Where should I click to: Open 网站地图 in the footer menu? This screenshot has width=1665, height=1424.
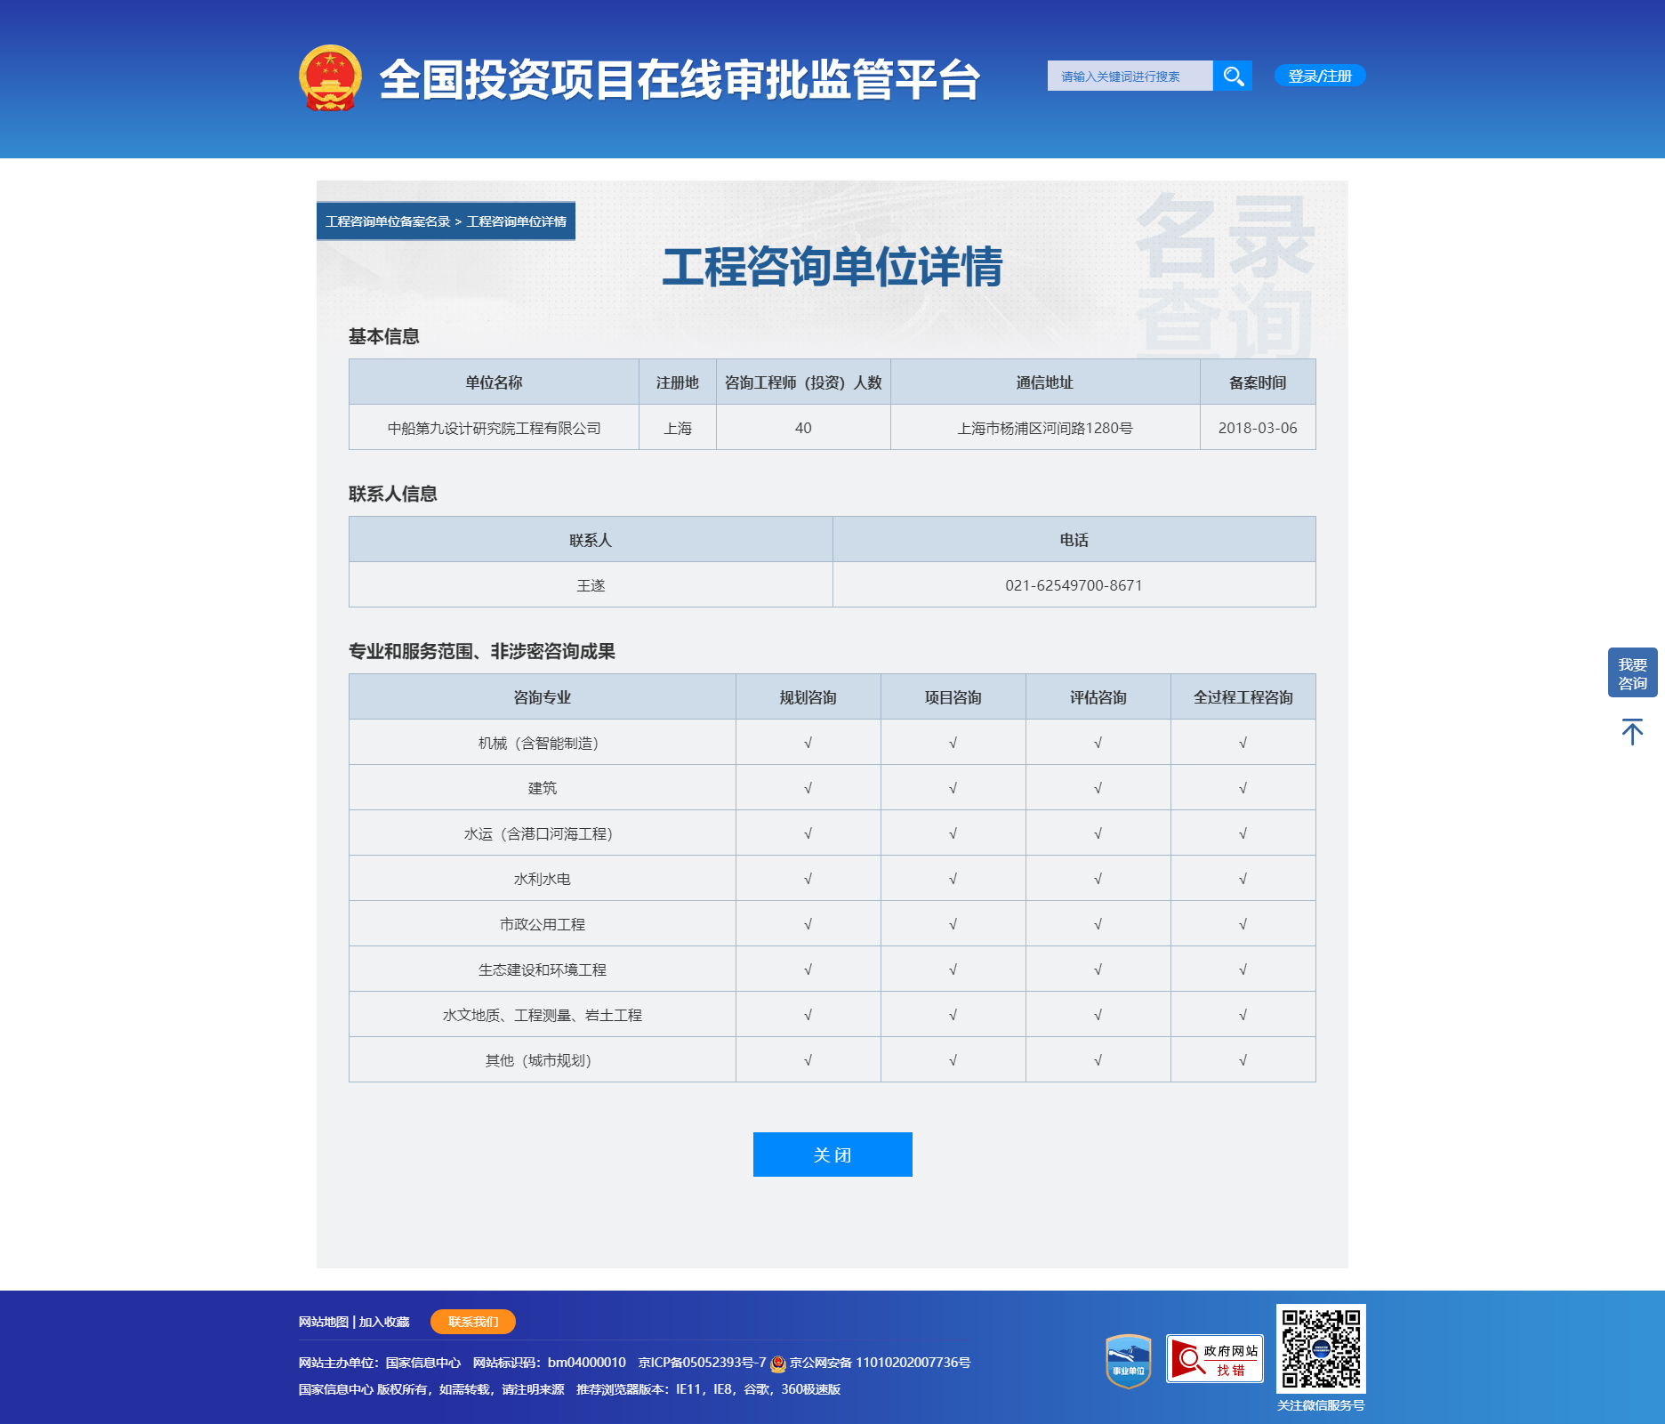click(323, 1322)
